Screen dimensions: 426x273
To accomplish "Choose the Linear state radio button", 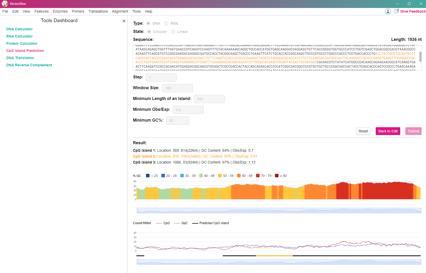I will [173, 32].
